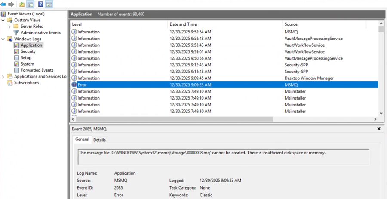Toggle the Show/Hide Console Tree icon
Screen dimensions: 387x199
[x=30, y=4]
